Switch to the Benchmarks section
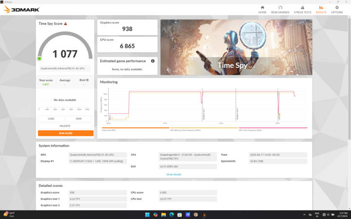351x219 pixels. coord(280,10)
